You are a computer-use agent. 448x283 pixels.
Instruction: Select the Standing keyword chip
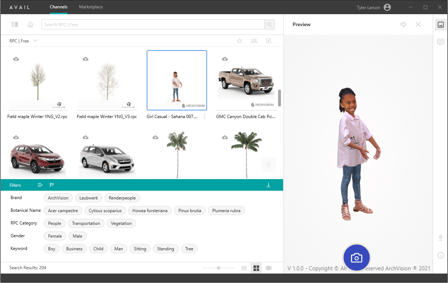(x=166, y=249)
